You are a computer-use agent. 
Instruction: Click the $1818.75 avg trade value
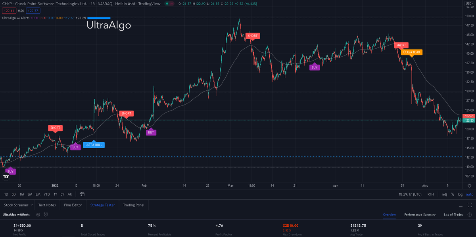(x=358, y=226)
